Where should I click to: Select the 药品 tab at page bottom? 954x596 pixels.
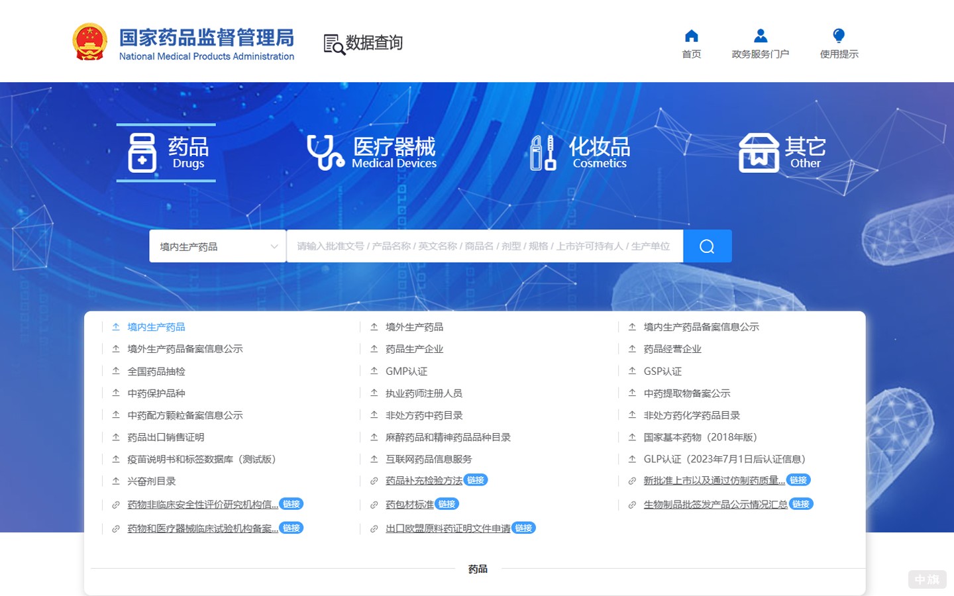tap(477, 568)
